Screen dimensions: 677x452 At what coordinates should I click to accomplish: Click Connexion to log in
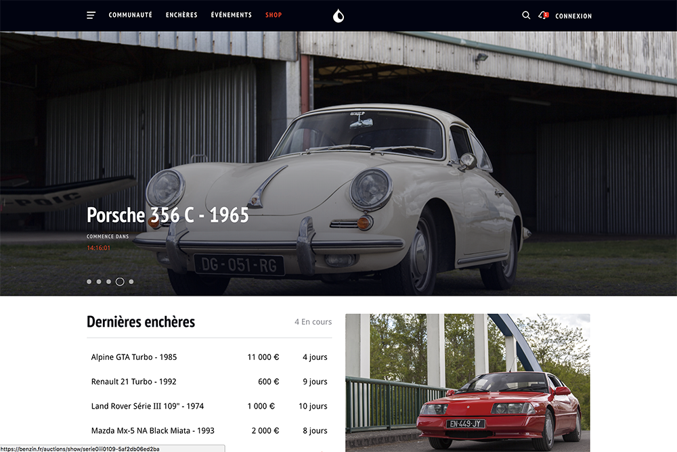573,16
